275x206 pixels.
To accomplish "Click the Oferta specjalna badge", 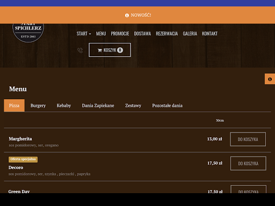I will tap(23, 159).
